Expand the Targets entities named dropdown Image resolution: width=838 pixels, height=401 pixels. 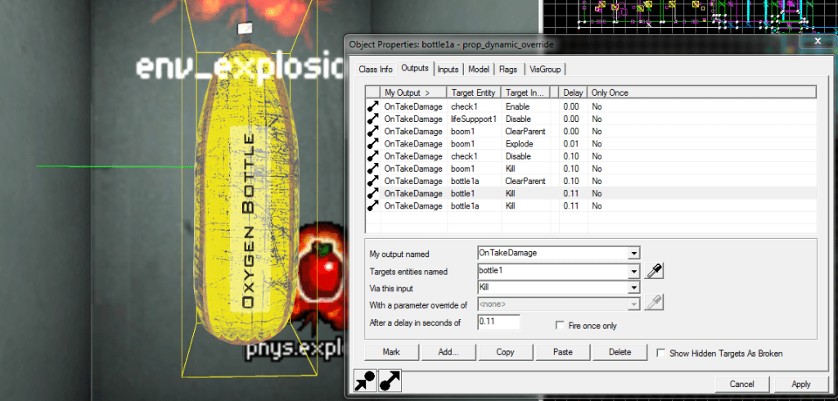633,271
